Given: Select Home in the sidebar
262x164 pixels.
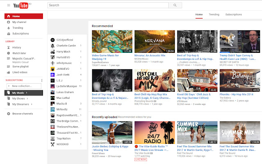Looking at the screenshot, I should point(24,16).
